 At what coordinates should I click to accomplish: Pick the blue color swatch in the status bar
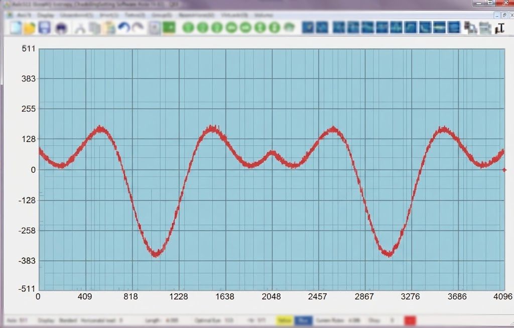tap(303, 320)
